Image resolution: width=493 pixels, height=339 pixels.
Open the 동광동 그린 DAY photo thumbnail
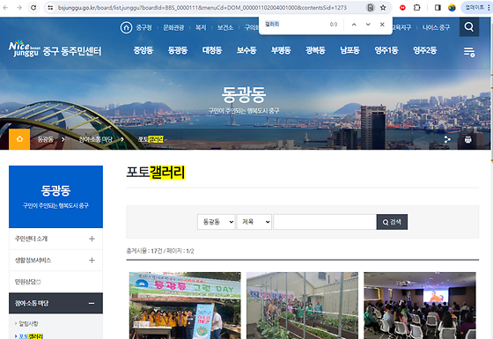coord(185,306)
